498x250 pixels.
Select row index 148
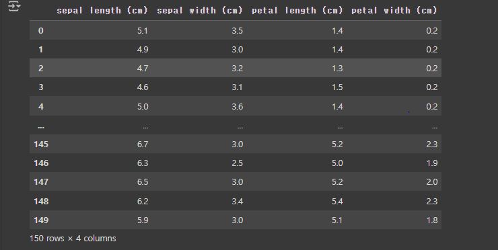pos(41,201)
